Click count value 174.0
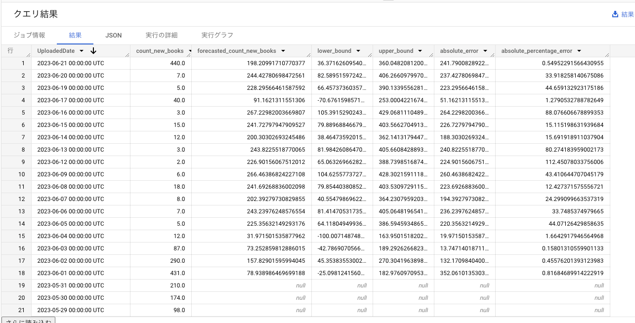This screenshot has width=635, height=323. click(177, 298)
